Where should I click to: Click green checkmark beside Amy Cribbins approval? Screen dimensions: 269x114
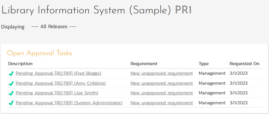[x=11, y=84]
